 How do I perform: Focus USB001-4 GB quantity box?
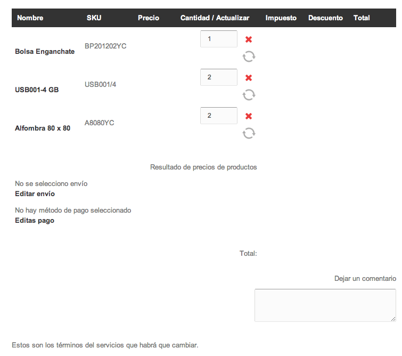[x=219, y=77]
